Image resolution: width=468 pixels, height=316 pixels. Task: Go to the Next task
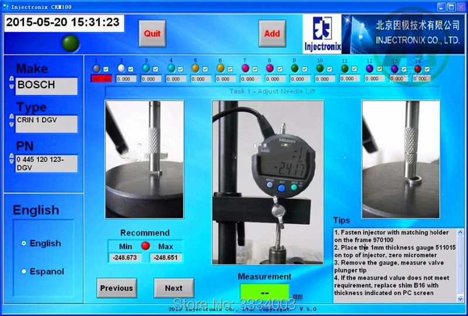click(174, 288)
